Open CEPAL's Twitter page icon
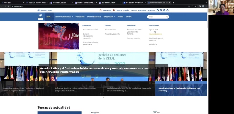Image resolution: width=234 pixels, height=114 pixels. 157,10
